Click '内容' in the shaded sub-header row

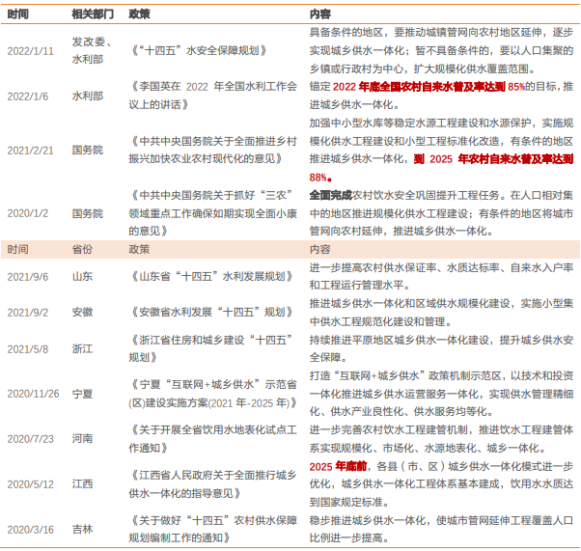point(320,249)
